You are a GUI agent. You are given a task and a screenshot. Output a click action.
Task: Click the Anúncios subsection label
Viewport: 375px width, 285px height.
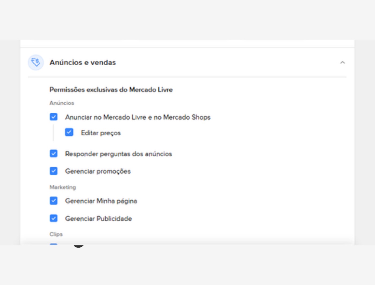pos(62,103)
